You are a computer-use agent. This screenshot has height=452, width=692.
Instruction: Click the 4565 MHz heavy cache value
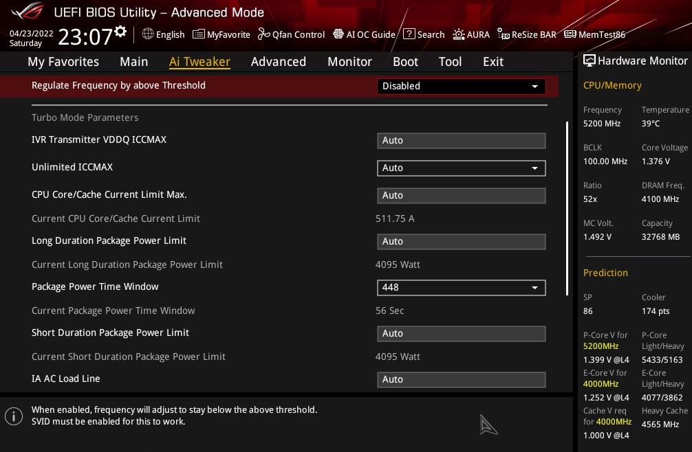tap(660, 425)
